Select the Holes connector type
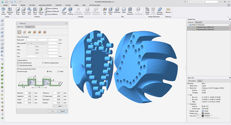This screenshot has height=125, width=231. click(58, 71)
